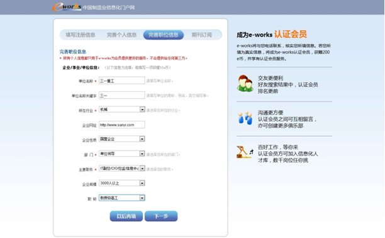Click the 中国制造业信息化门户网 header text
This screenshot has height=238, width=385.
click(x=109, y=8)
